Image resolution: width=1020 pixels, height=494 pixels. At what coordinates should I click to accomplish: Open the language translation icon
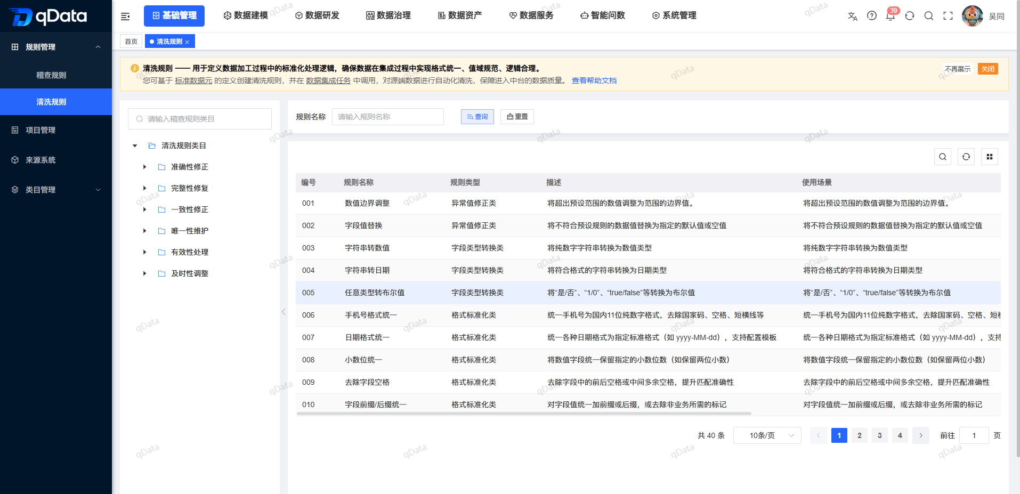pos(853,16)
